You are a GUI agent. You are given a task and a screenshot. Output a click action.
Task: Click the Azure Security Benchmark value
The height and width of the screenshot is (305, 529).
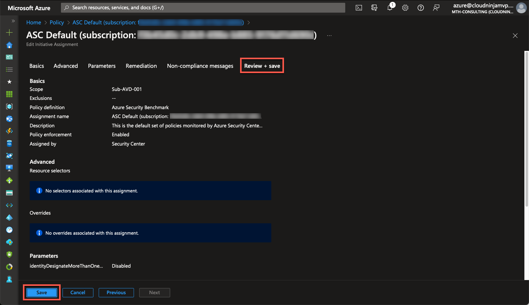pos(140,107)
